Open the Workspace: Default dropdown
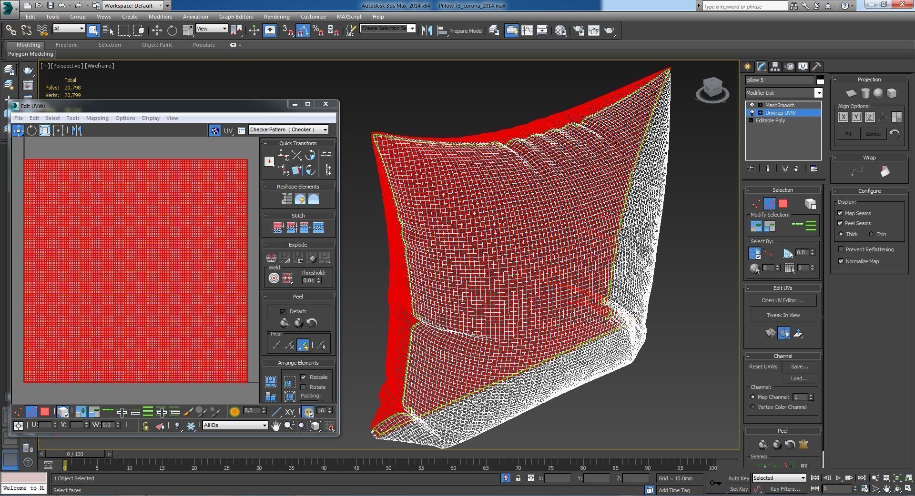 click(133, 6)
